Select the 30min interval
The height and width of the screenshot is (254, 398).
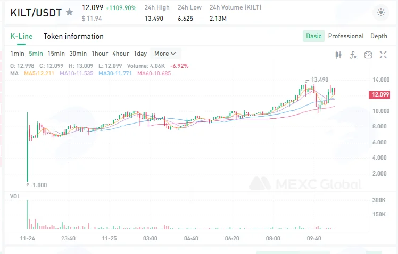tap(78, 54)
